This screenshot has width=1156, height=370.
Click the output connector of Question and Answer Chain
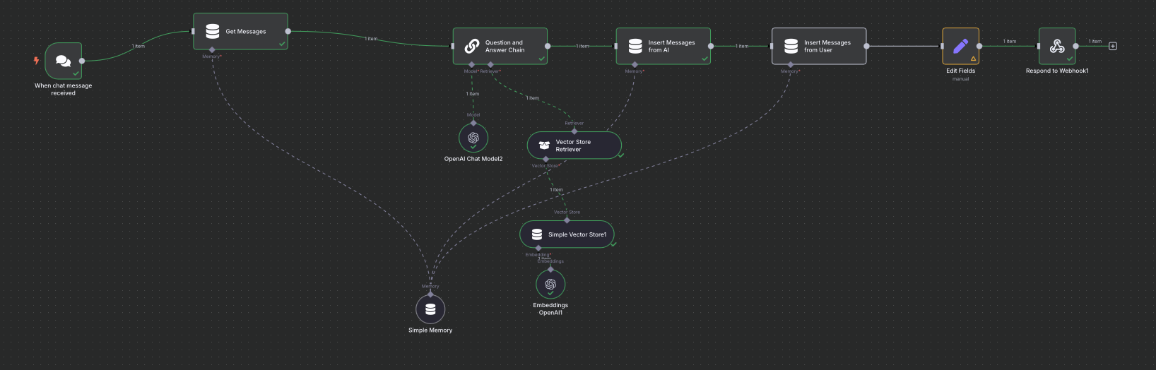pos(548,46)
